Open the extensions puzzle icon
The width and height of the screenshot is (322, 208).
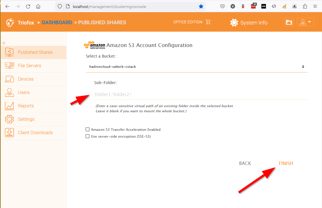(x=305, y=7)
